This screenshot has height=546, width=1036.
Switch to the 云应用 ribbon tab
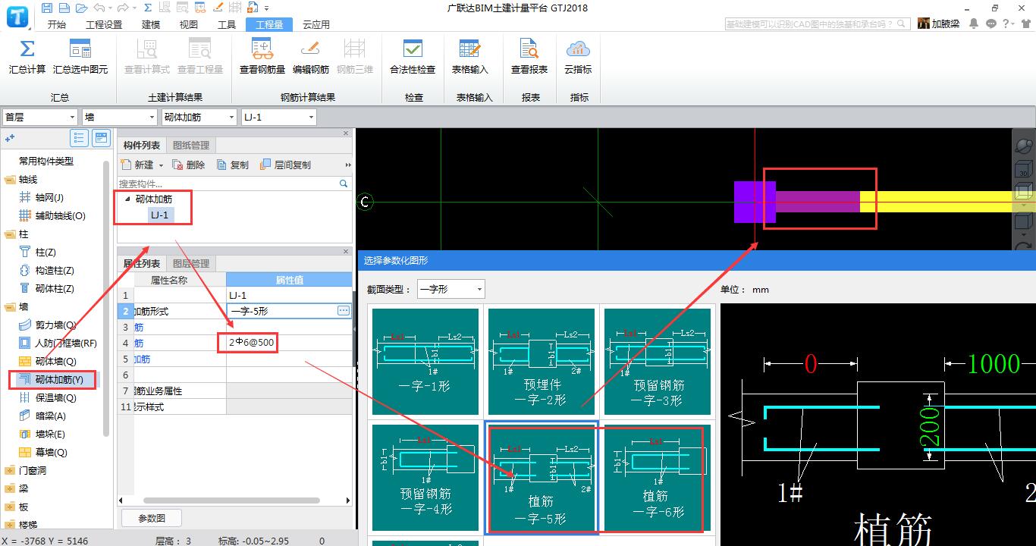[x=316, y=24]
